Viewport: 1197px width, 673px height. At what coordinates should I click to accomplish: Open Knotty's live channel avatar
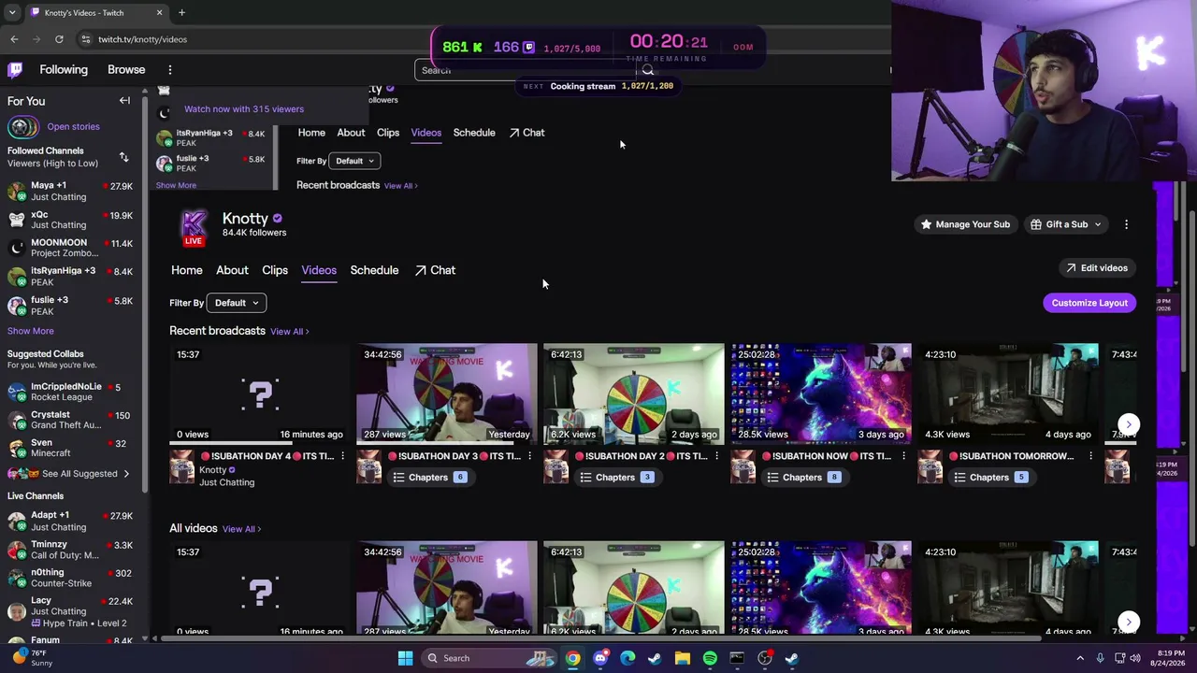194,227
